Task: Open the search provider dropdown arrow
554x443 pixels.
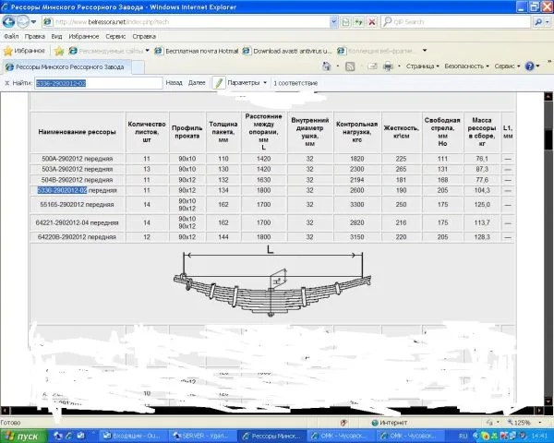Action: pos(548,22)
